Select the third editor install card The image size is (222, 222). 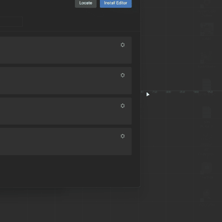65,111
